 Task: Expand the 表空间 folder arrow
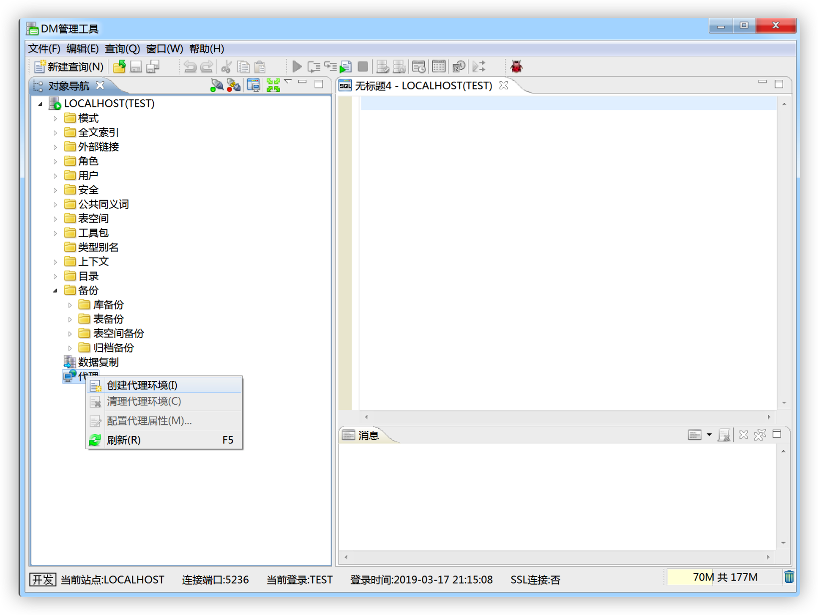point(55,219)
